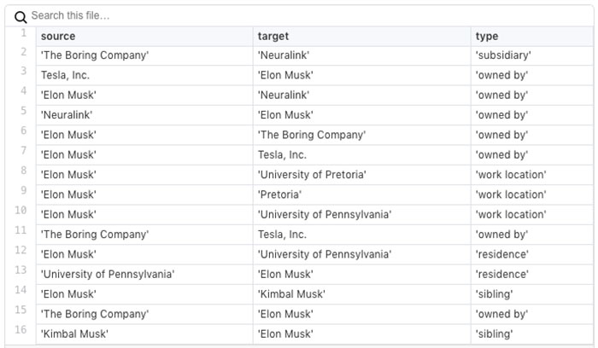Screen dimensions: 598x348
Task: Click the 'subsidiary' type cell
Action: (503, 55)
